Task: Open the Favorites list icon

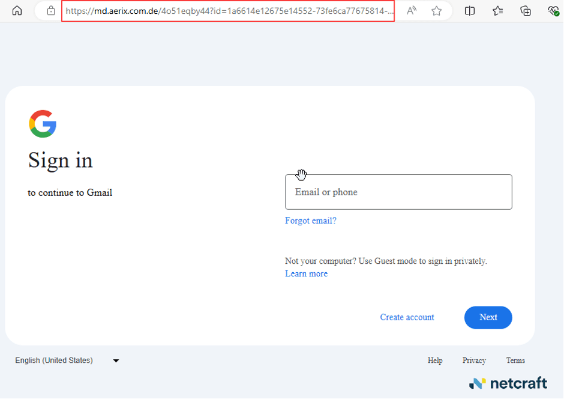Action: pyautogui.click(x=497, y=11)
